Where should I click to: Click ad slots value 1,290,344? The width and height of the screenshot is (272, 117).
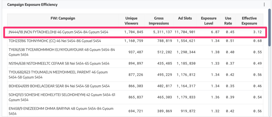[x=186, y=52]
